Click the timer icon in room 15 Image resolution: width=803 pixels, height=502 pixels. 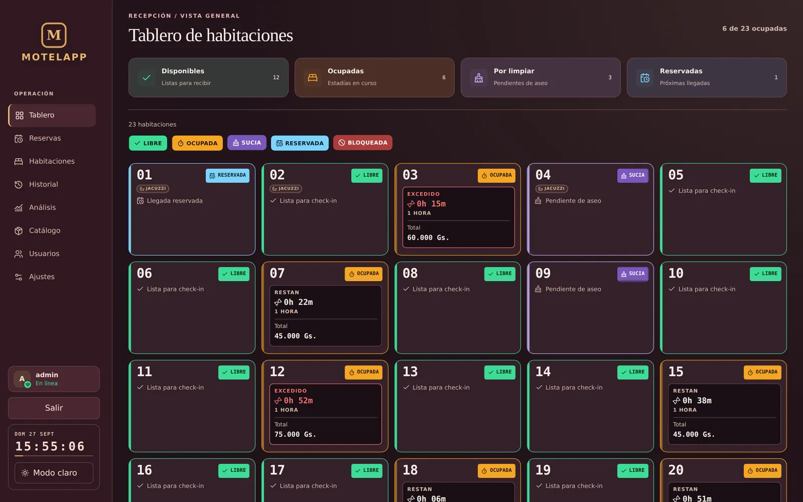677,401
